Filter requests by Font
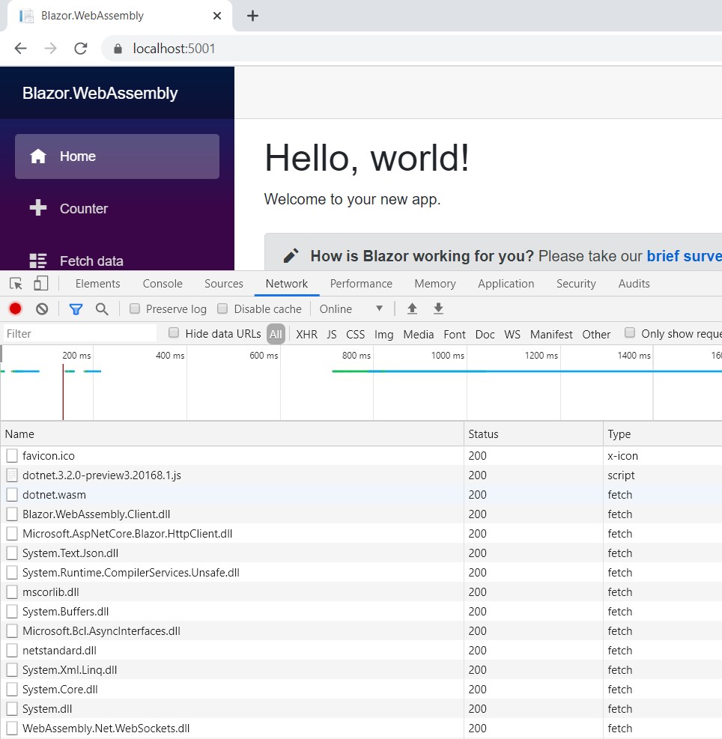The width and height of the screenshot is (722, 739). [455, 334]
